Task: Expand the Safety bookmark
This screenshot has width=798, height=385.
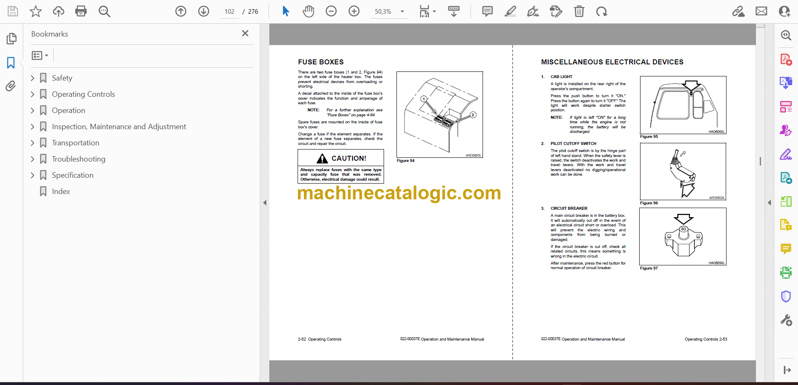Action: [x=32, y=78]
